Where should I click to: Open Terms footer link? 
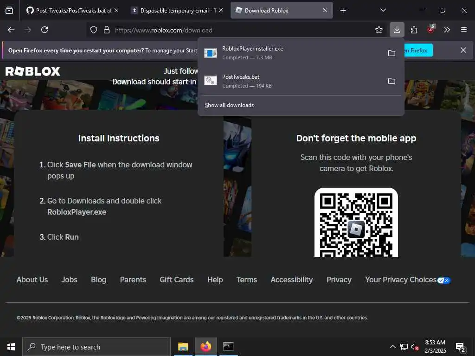click(x=247, y=280)
